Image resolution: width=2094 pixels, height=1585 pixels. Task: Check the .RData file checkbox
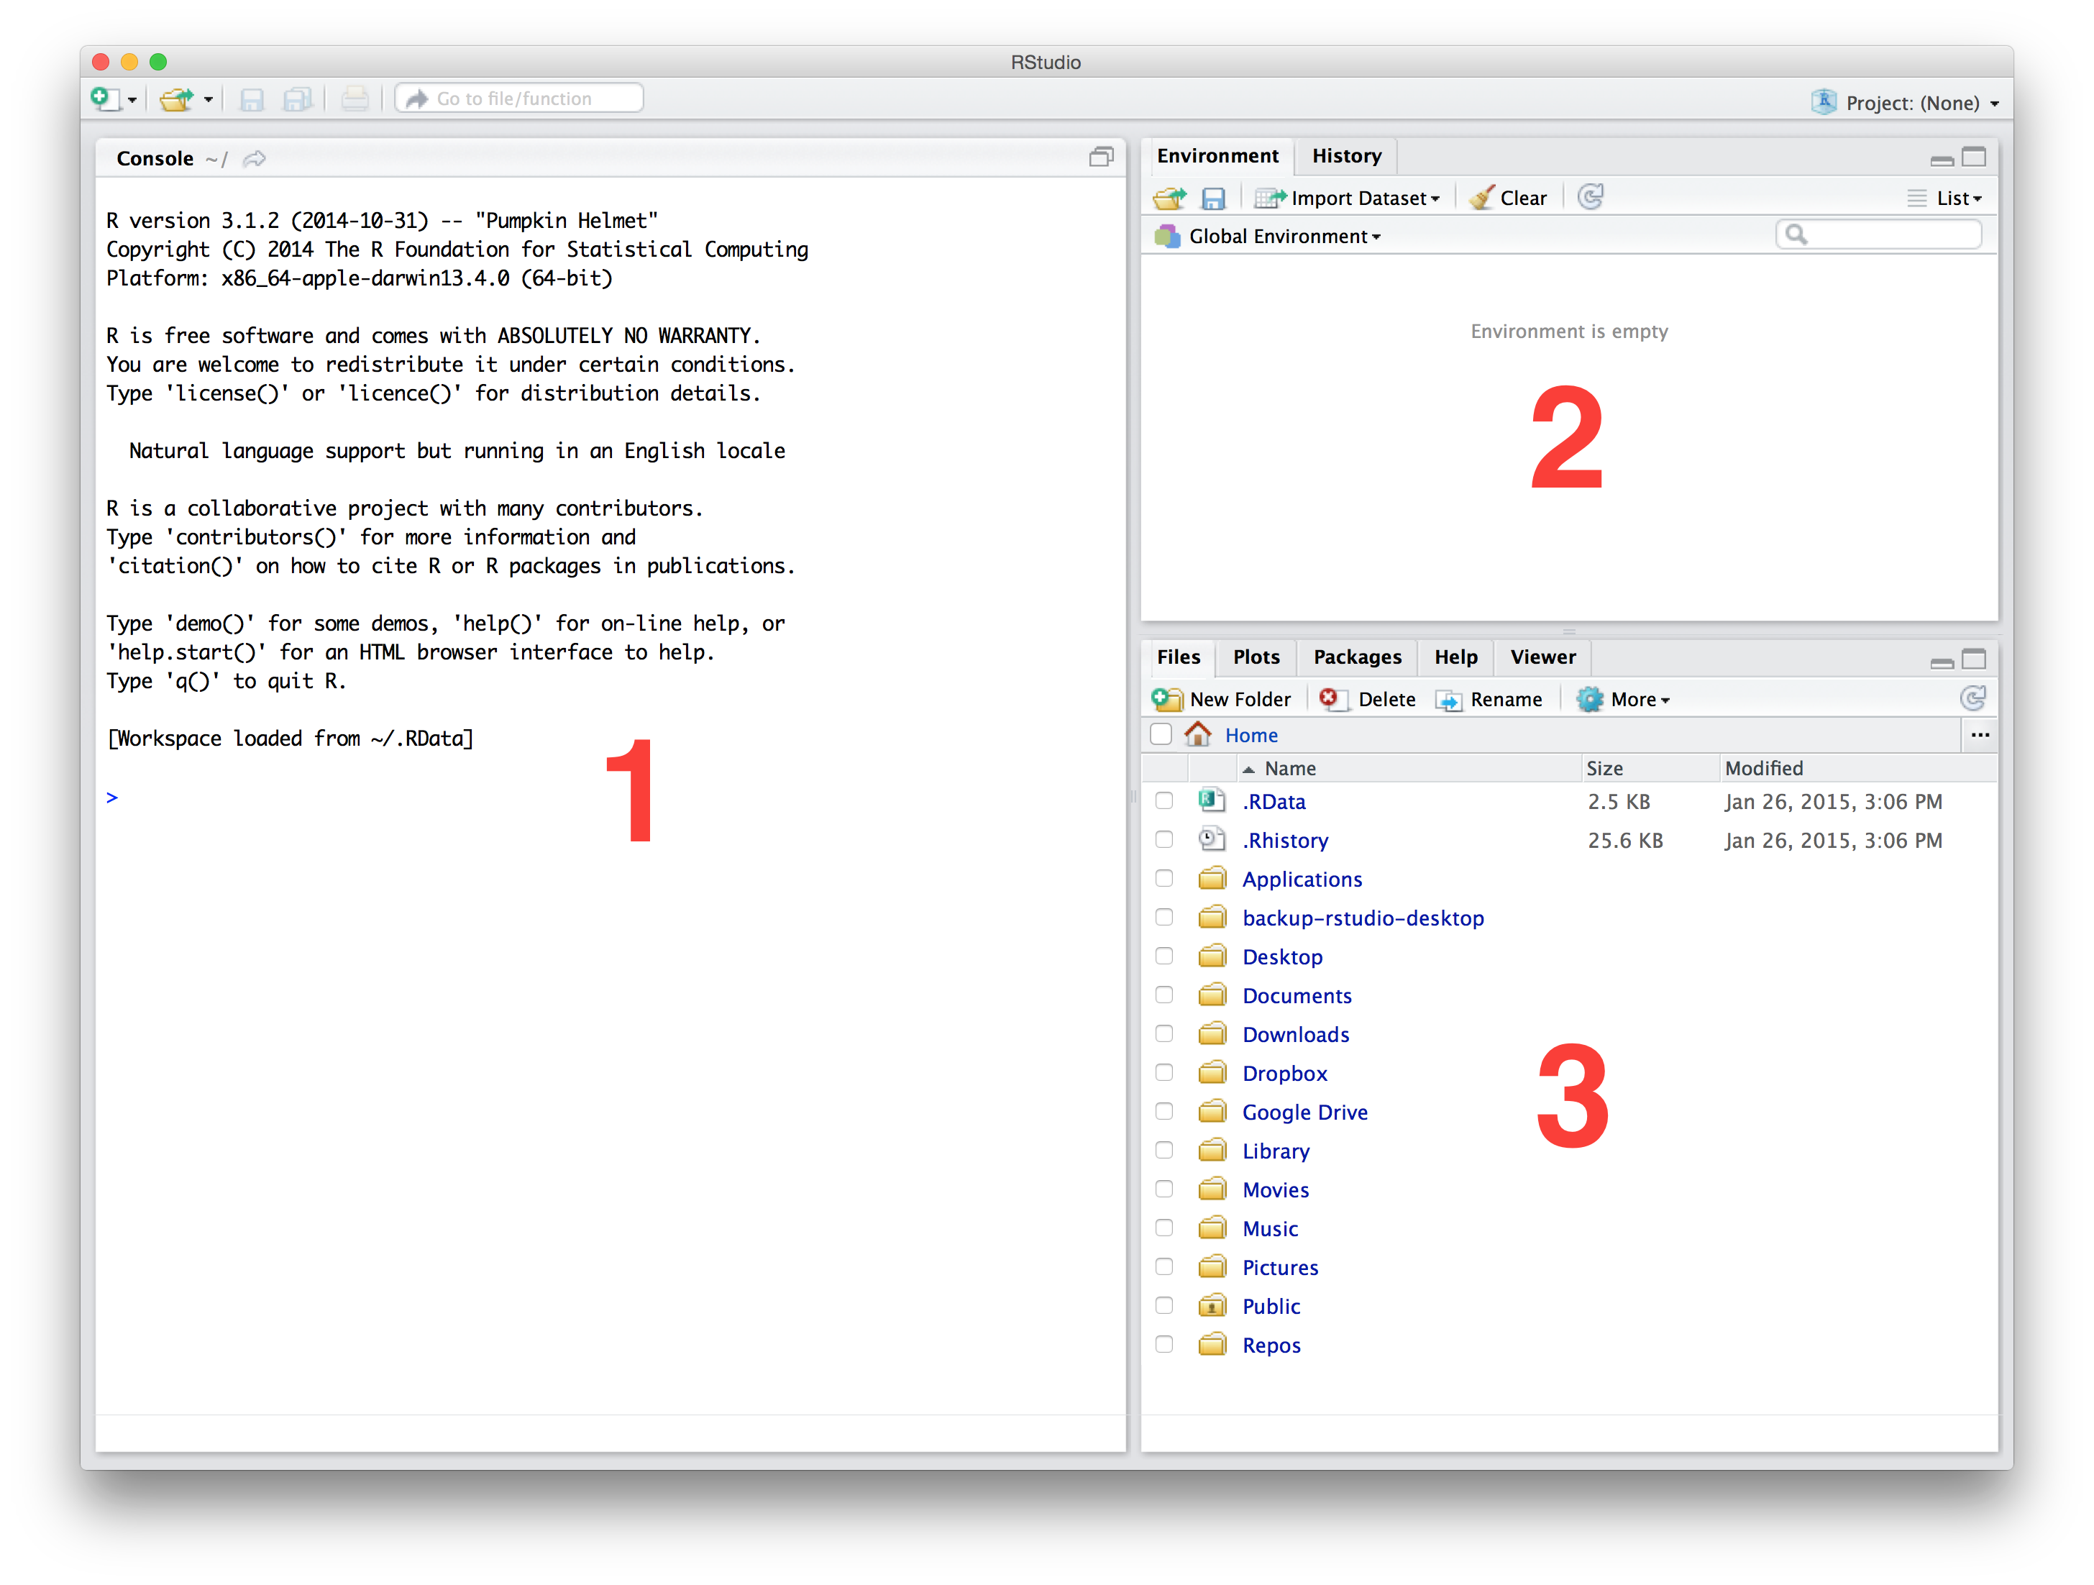1165,801
